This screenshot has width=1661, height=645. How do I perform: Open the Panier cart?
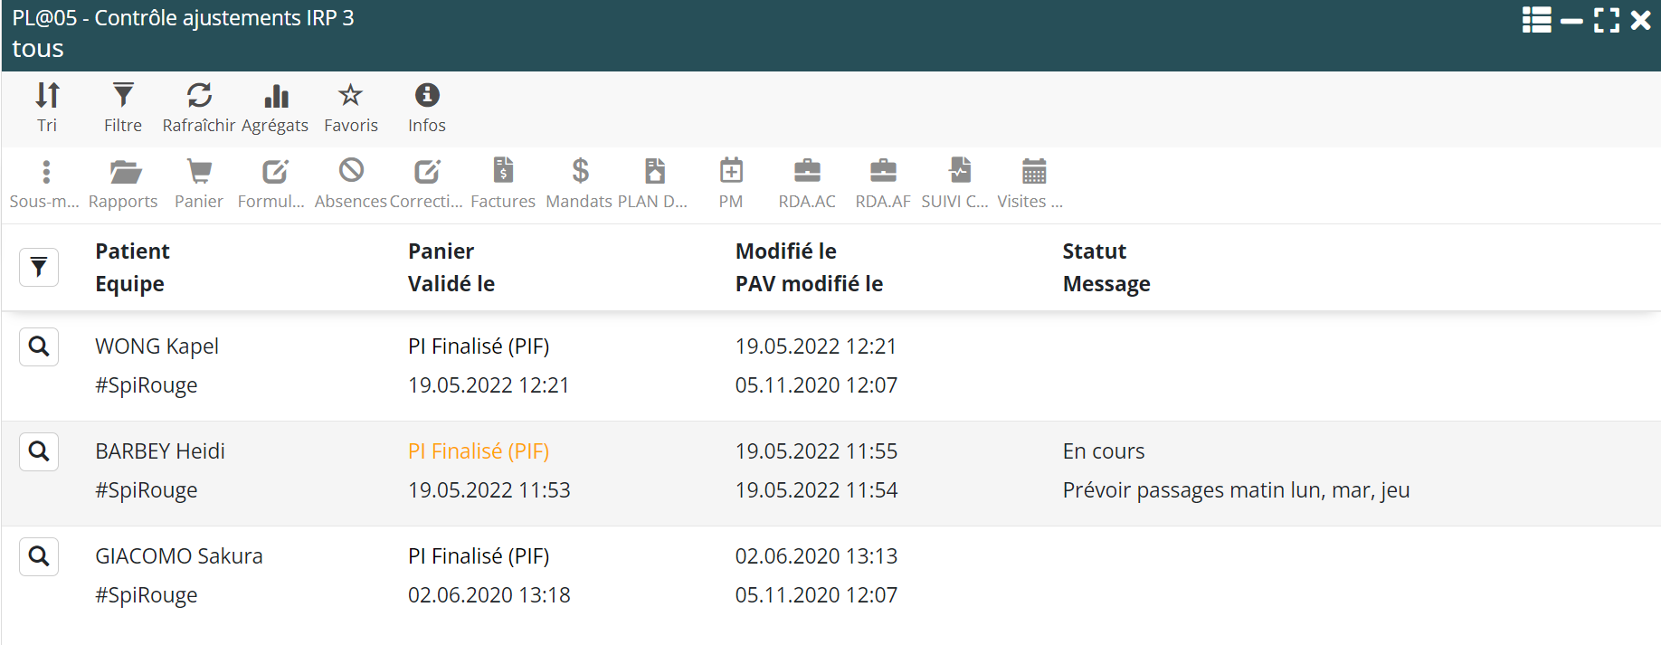tap(199, 184)
